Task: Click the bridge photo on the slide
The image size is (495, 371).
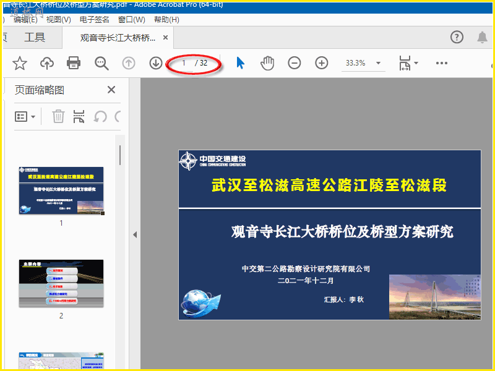Action: pyautogui.click(x=435, y=297)
